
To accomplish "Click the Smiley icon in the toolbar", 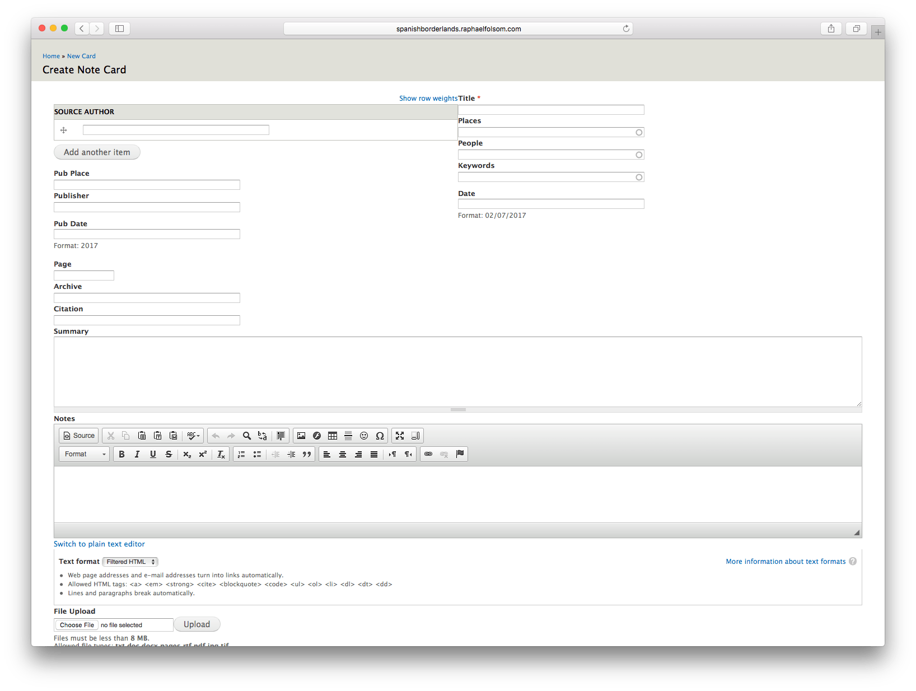I will tap(364, 436).
